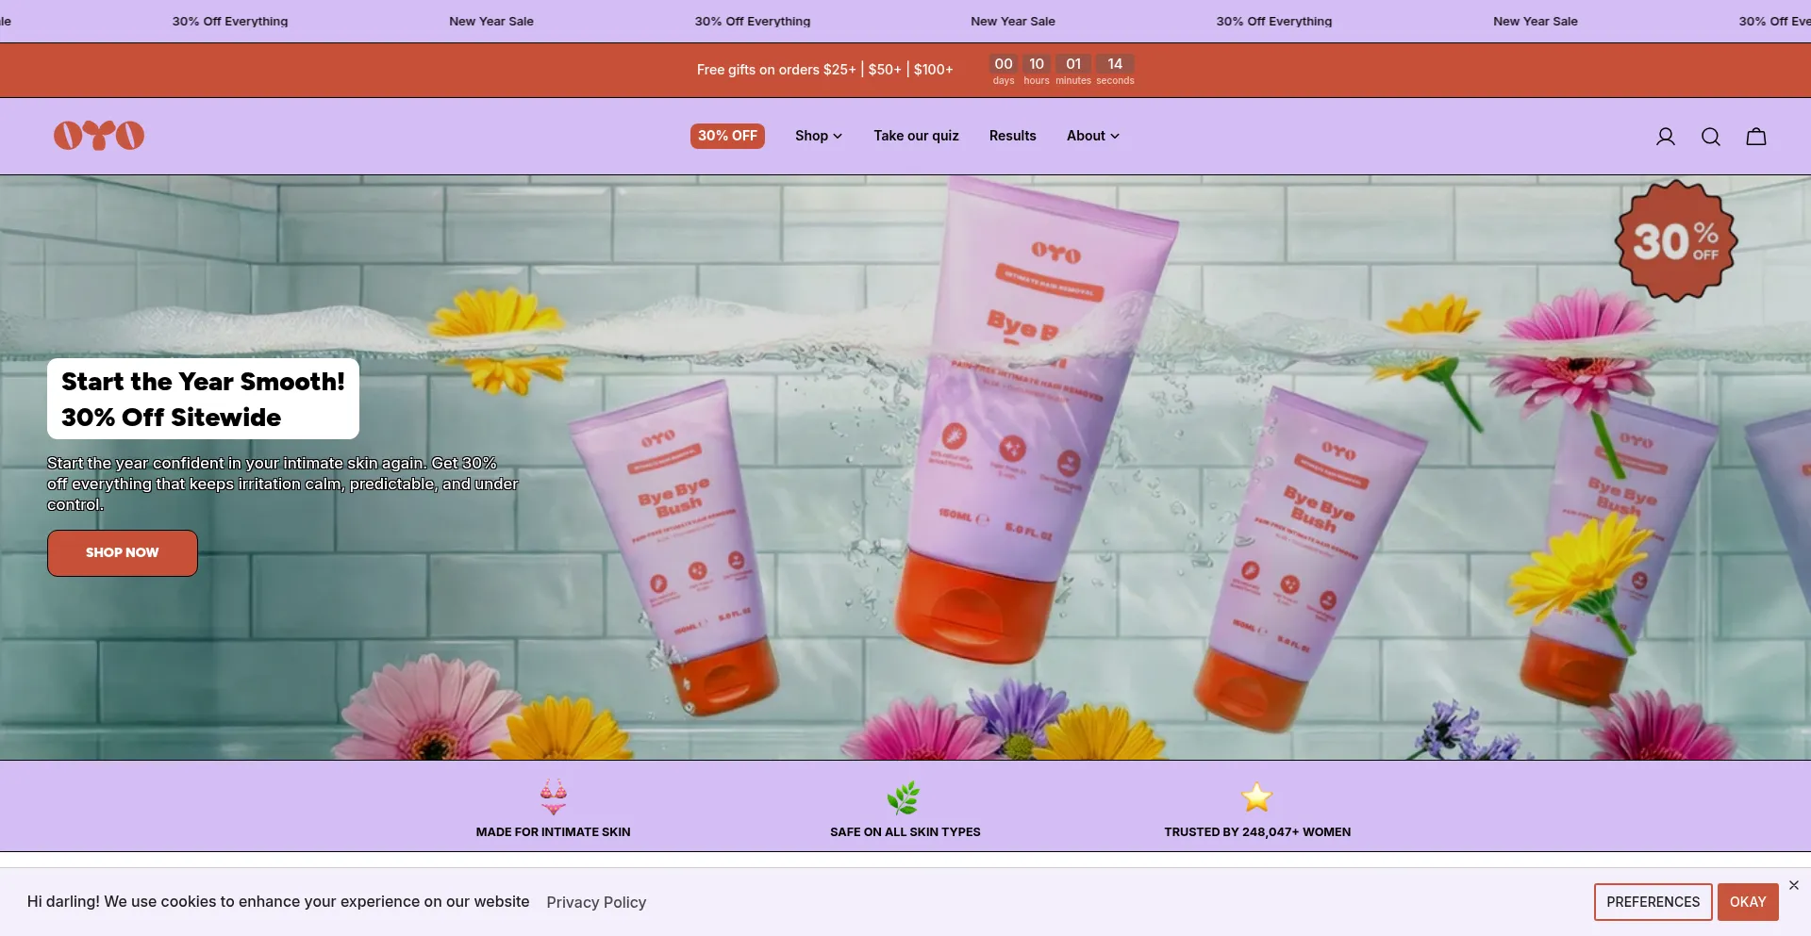
Task: Select the 30% OFF nav item
Action: click(727, 136)
